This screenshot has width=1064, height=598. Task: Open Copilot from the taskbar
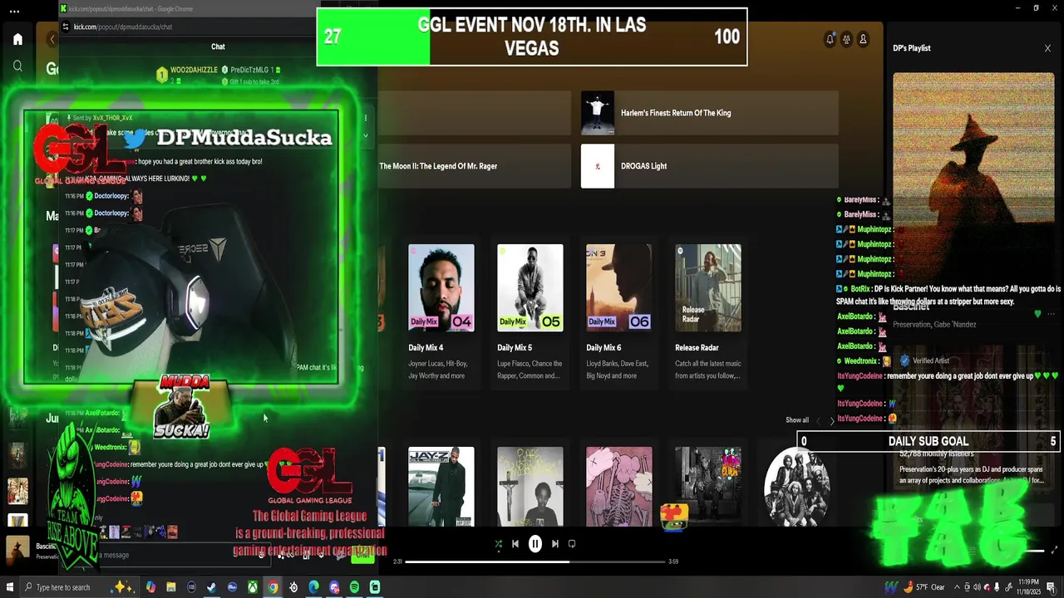pyautogui.click(x=150, y=587)
